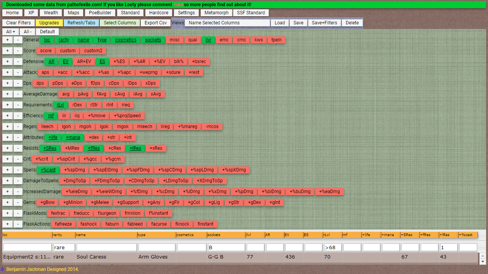Enable the lleech column

tap(47, 127)
